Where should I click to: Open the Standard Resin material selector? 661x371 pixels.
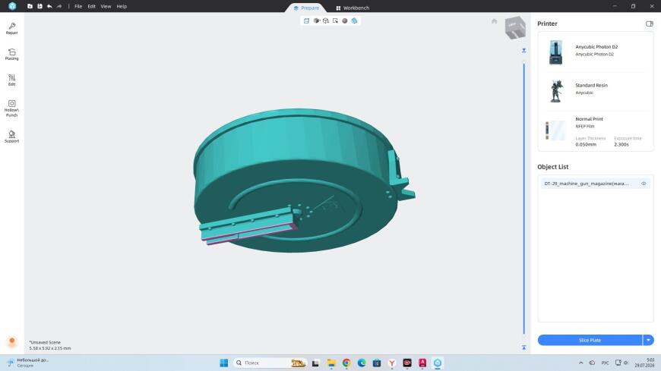coord(596,90)
